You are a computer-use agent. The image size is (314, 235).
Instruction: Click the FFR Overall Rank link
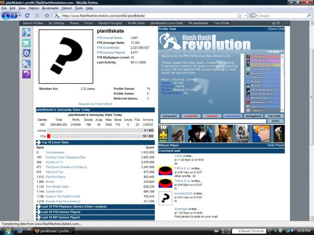tap(109, 38)
